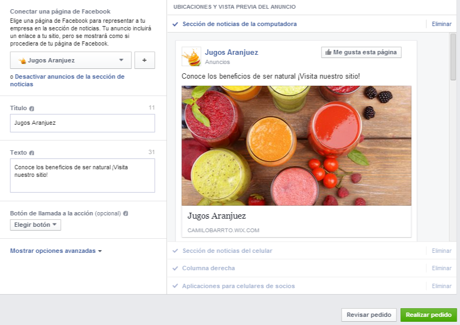Click the Ubicaciones y vista previa del anuncio header
Viewport: 460px width, 325px height.
(235, 7)
